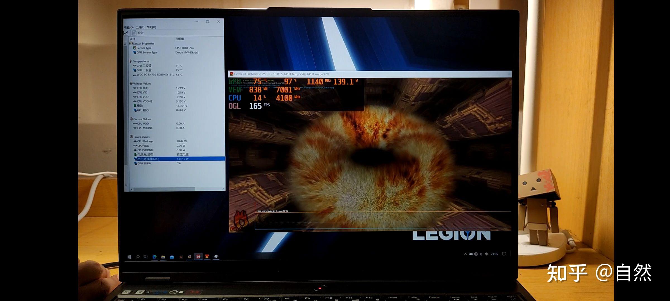This screenshot has width=670, height=301.
Task: Open Microsoft Edge from taskbar
Action: point(154,257)
